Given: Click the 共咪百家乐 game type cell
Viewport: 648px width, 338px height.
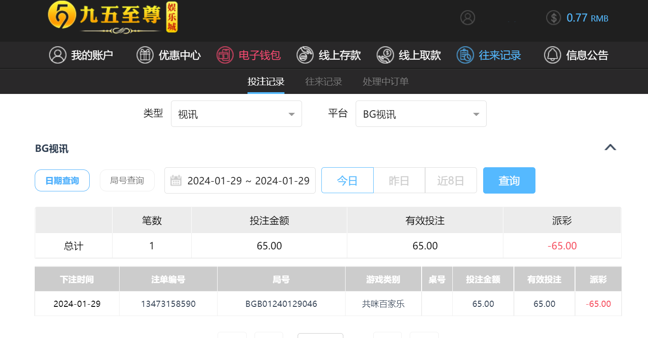Looking at the screenshot, I should tap(383, 304).
